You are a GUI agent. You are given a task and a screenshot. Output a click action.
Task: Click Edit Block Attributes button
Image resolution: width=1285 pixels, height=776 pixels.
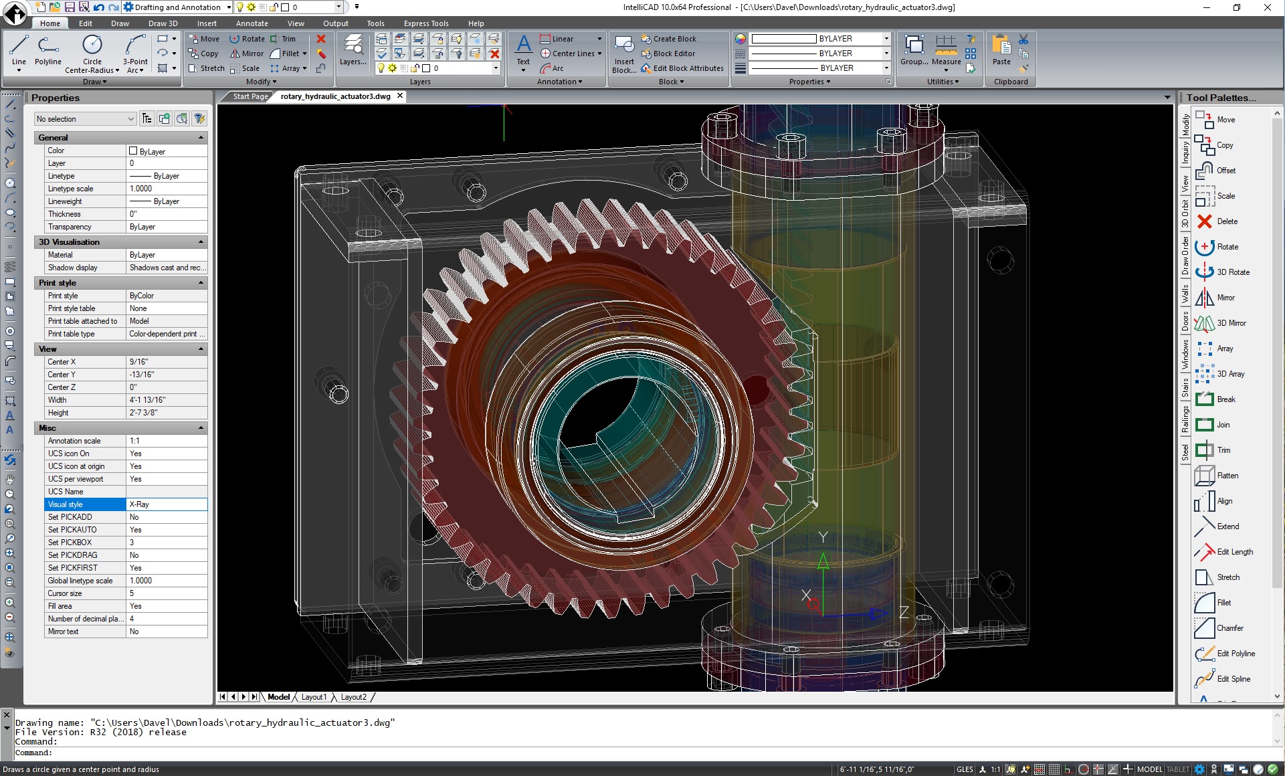[x=682, y=68]
